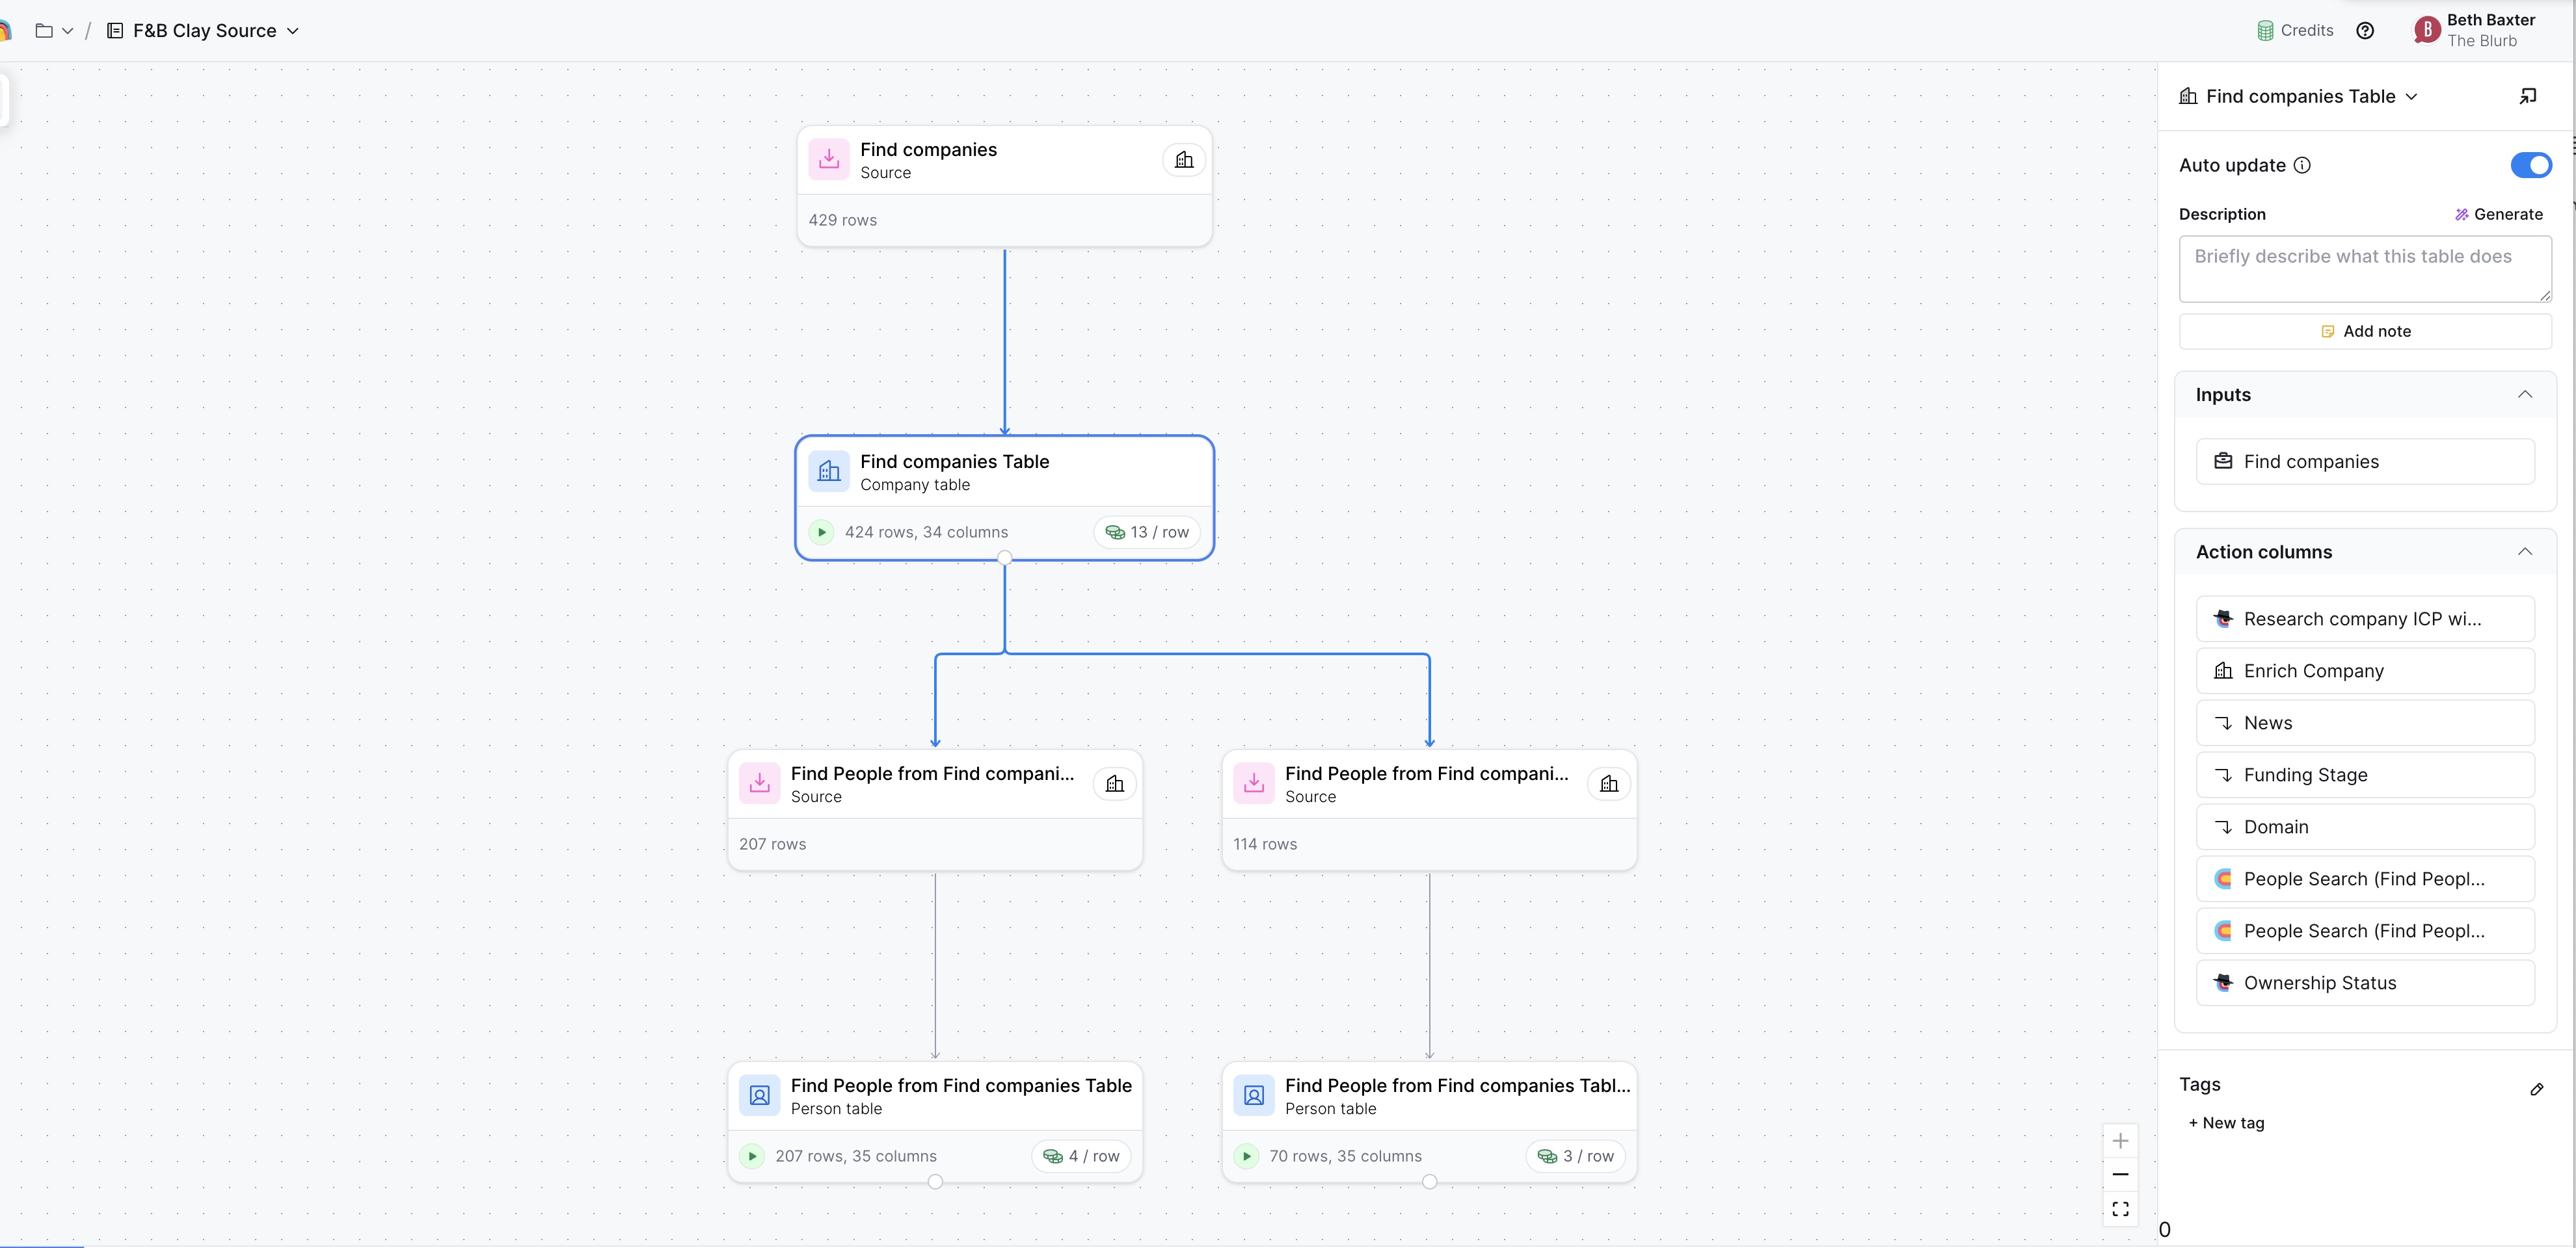
Task: Collapse the Action columns section
Action: (2524, 552)
